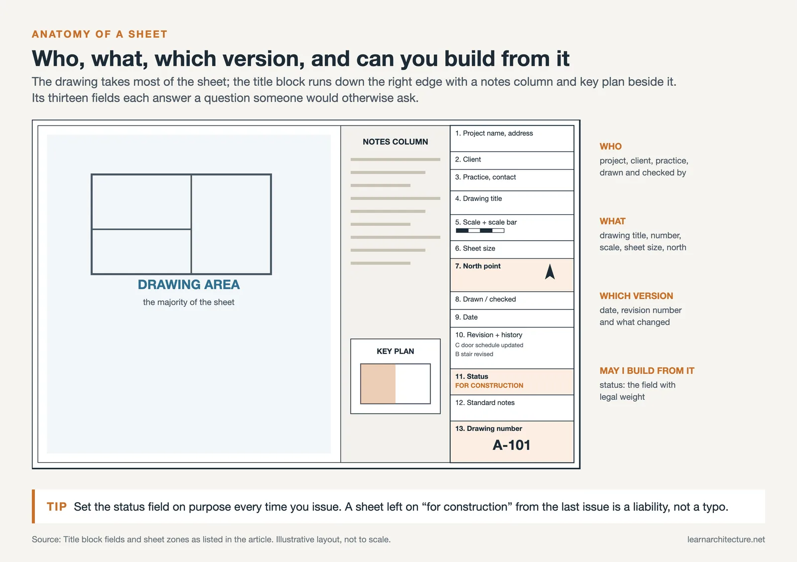The image size is (797, 562).
Task: Click the learnarchitecture.net link
Action: click(726, 539)
